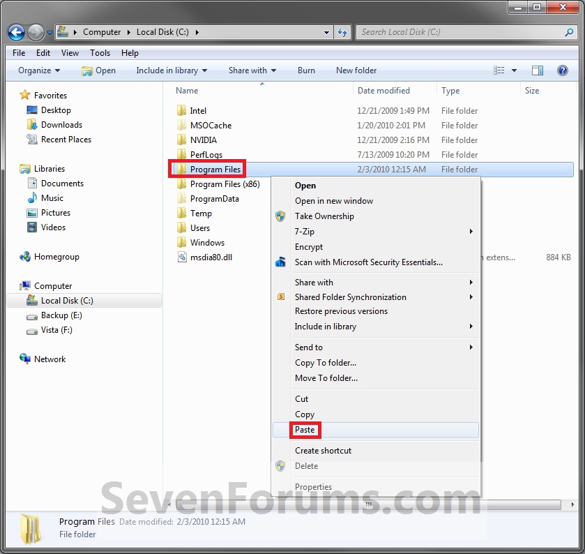This screenshot has width=585, height=554.
Task: Click horizontal scrollbar right arrow
Action: [x=572, y=504]
